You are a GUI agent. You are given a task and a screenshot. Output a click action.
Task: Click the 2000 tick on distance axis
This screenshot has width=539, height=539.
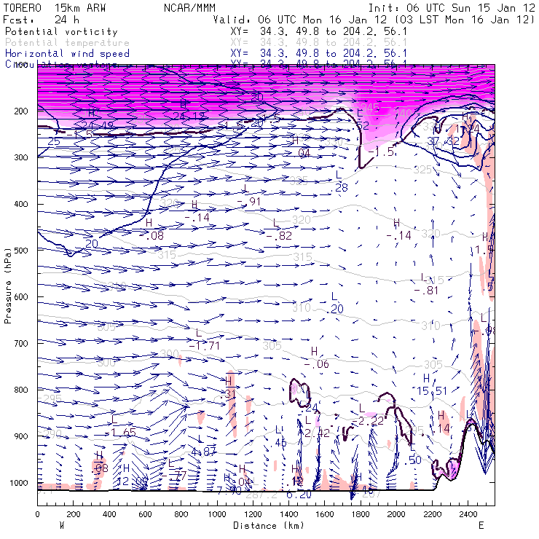click(396, 514)
